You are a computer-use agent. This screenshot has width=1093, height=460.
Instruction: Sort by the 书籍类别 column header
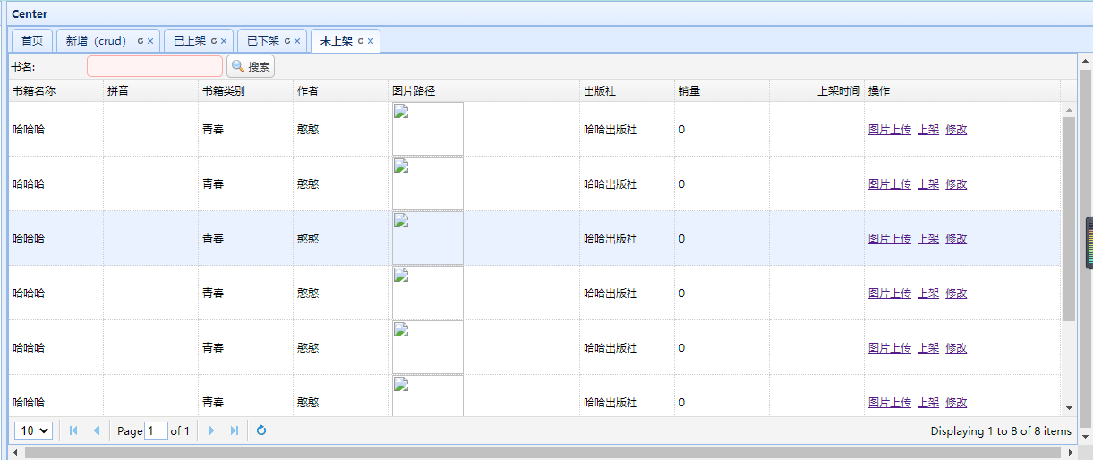point(245,91)
